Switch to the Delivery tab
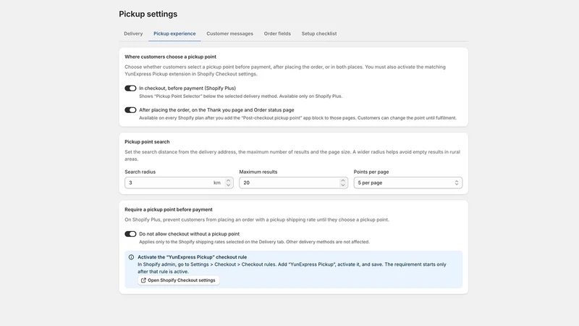 click(133, 33)
